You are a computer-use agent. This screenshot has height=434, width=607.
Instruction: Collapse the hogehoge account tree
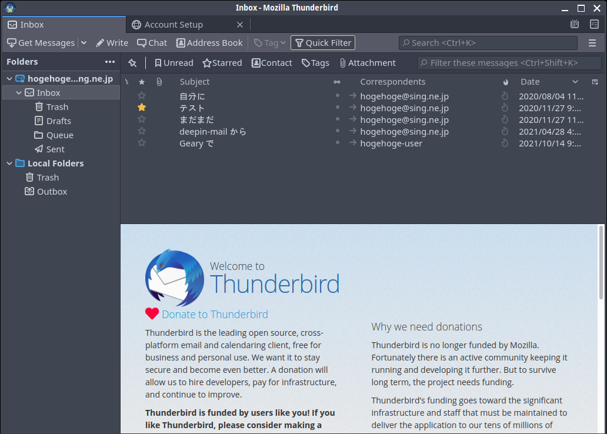pyautogui.click(x=9, y=79)
